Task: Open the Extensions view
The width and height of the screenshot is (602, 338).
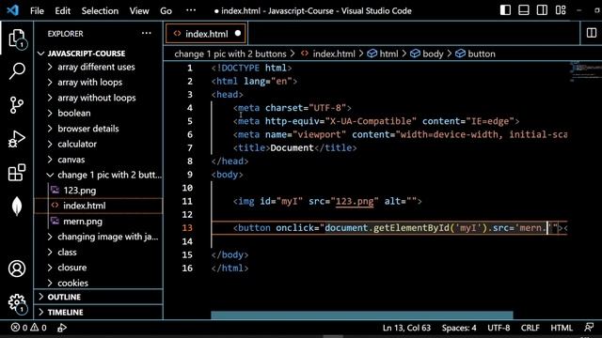Action: [17, 173]
